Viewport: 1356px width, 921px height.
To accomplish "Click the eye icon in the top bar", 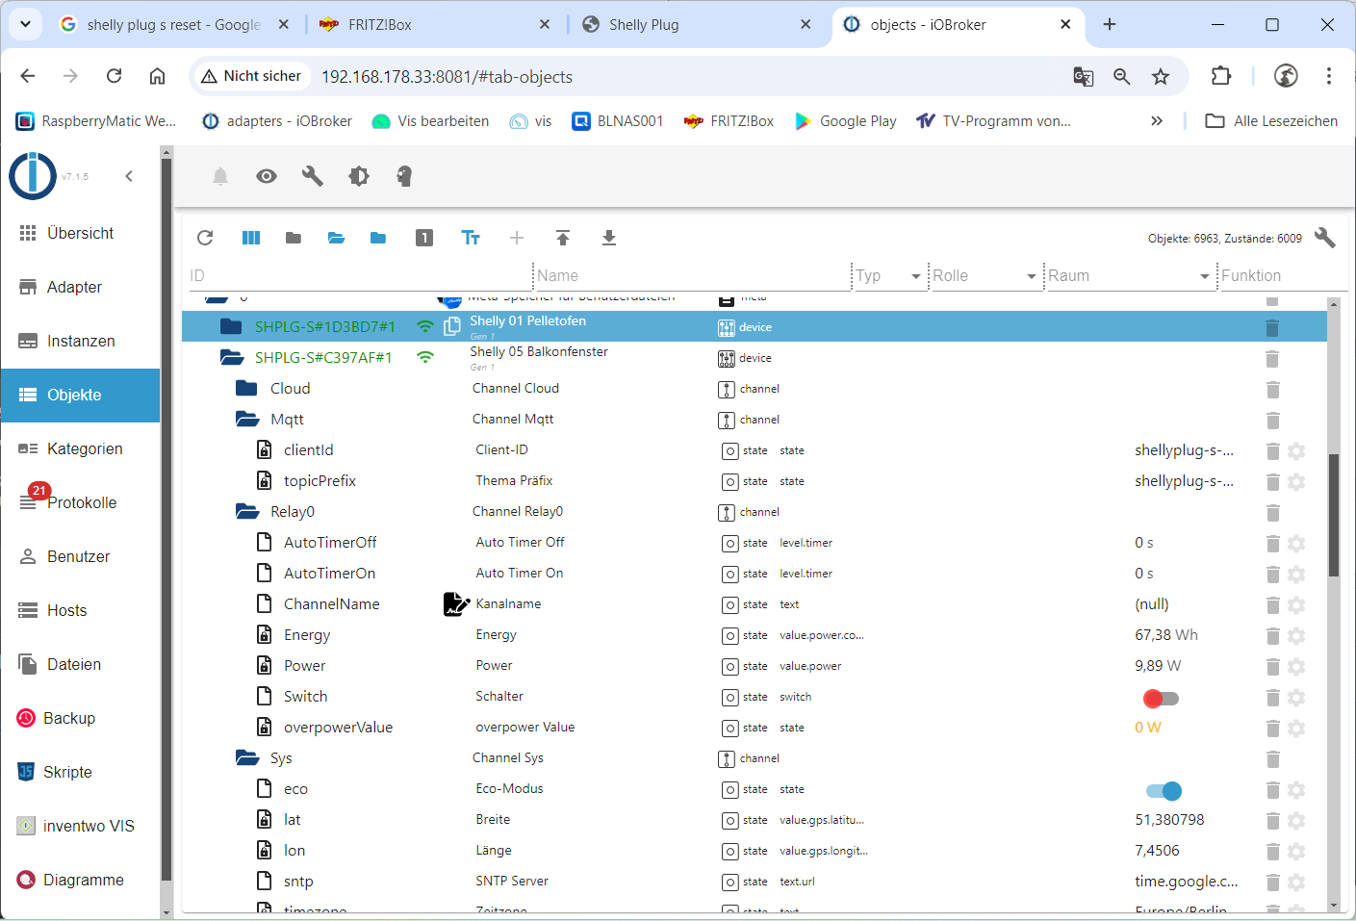I will click(267, 176).
